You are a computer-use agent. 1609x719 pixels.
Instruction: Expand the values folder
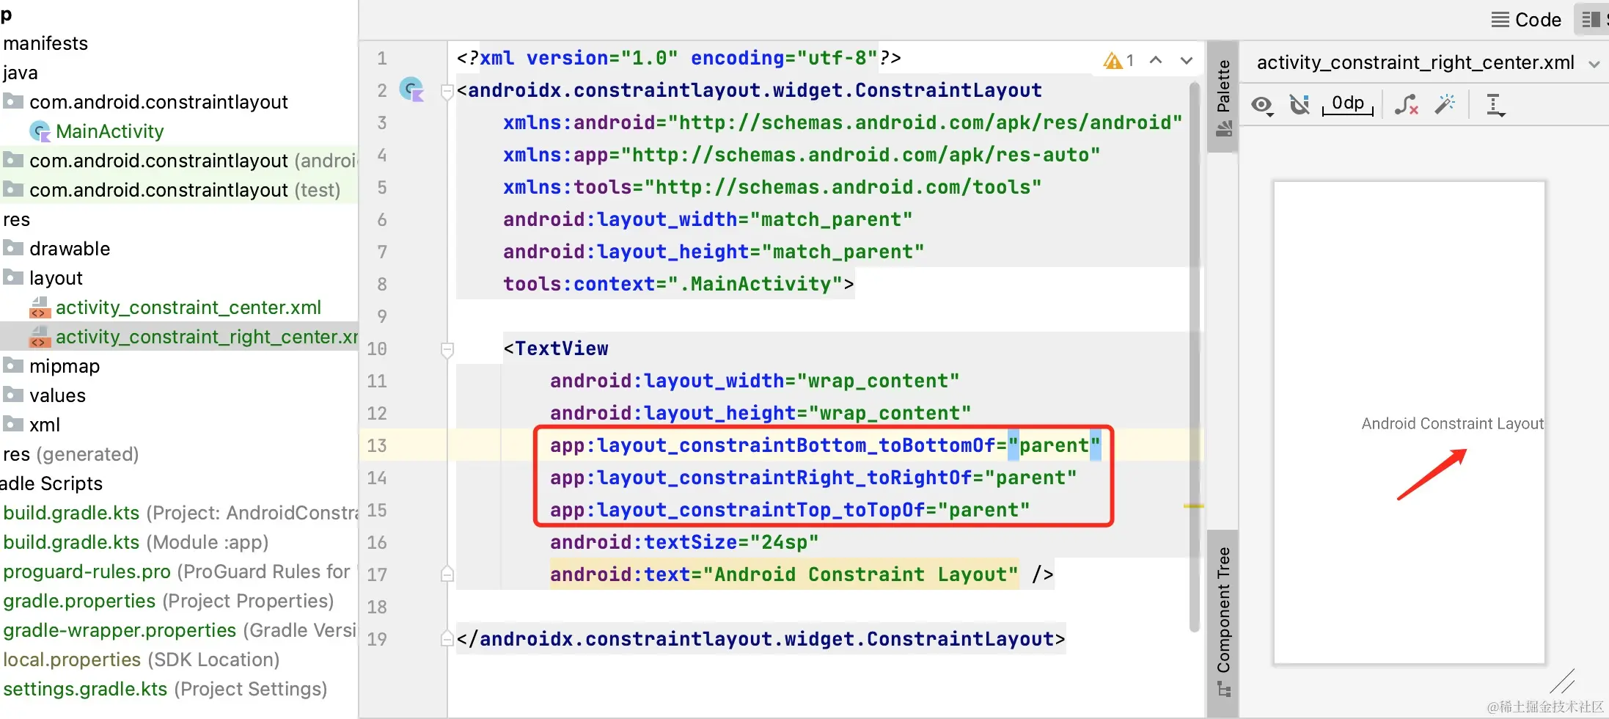[57, 395]
